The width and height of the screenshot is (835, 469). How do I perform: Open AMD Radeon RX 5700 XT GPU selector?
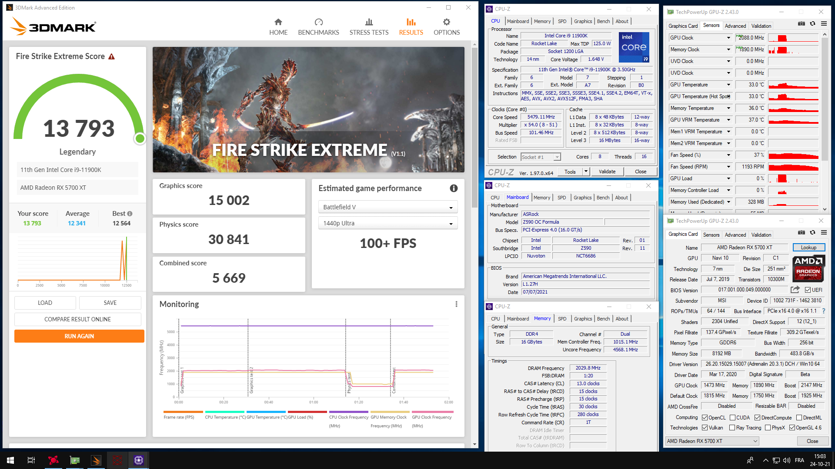(x=712, y=441)
